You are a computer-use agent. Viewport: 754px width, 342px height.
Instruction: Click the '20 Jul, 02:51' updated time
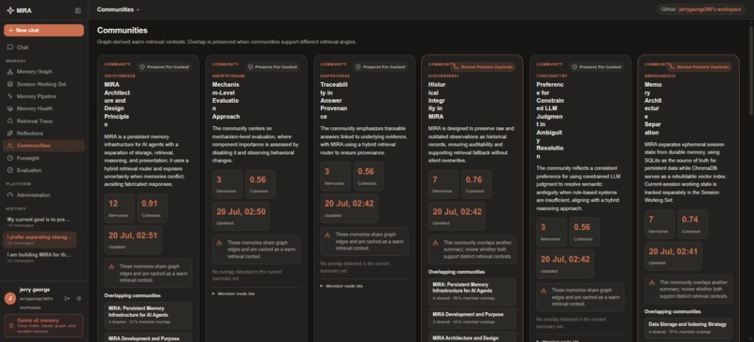click(x=133, y=235)
